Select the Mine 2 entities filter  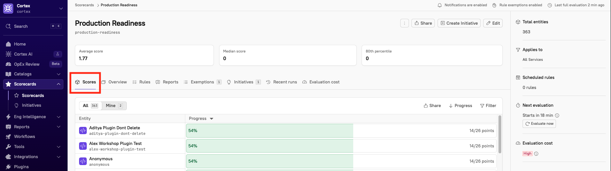(x=114, y=106)
